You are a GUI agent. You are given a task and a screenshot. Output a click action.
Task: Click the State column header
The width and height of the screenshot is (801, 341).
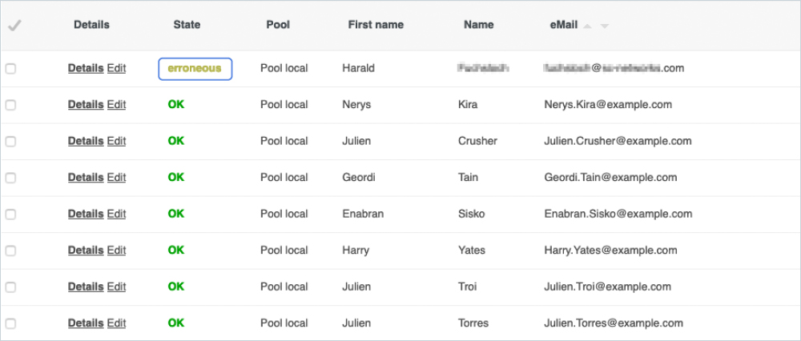click(x=187, y=25)
